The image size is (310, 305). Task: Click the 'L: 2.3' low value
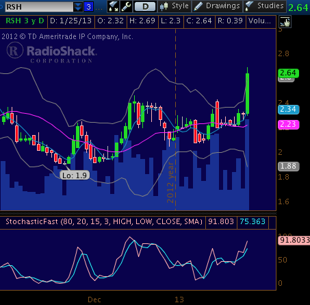[x=170, y=21]
